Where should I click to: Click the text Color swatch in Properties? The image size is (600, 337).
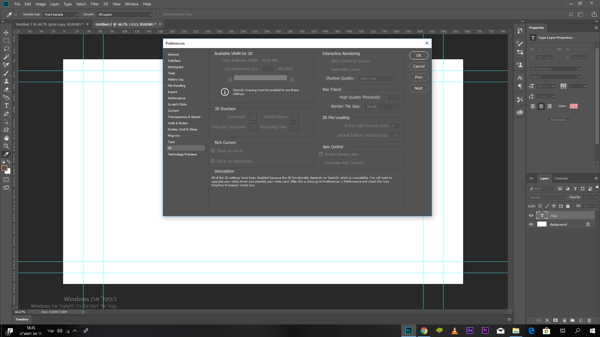point(573,106)
